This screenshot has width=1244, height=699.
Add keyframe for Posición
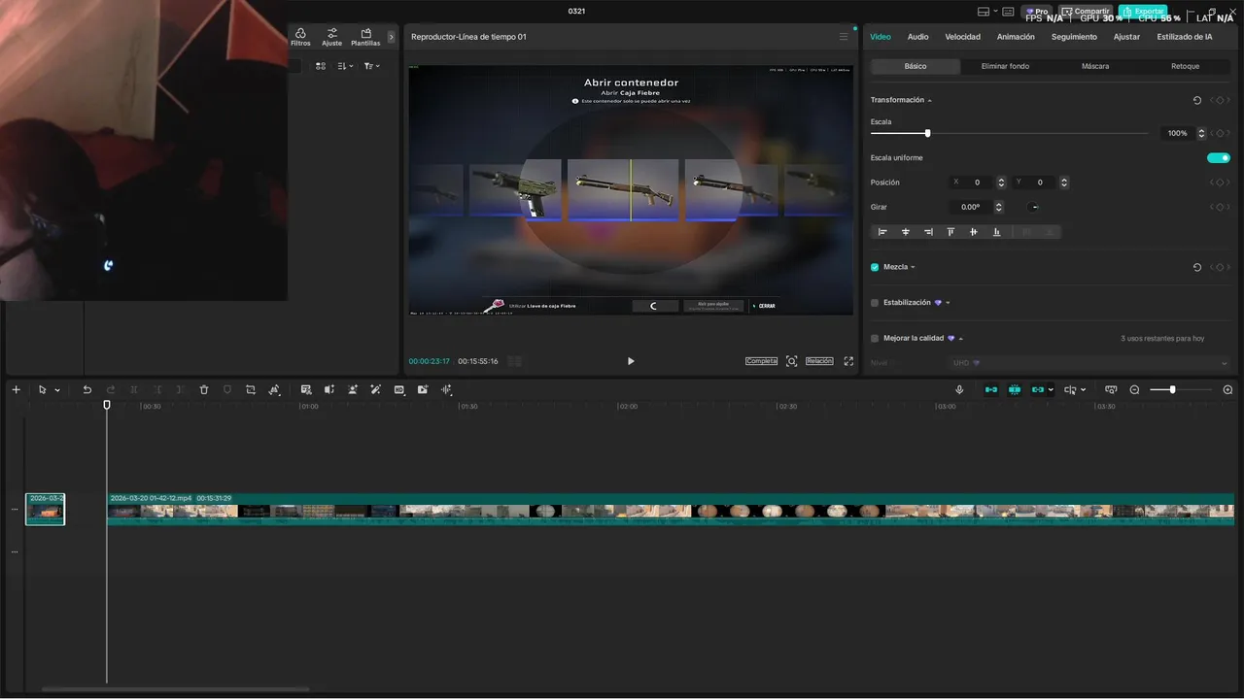coord(1219,183)
